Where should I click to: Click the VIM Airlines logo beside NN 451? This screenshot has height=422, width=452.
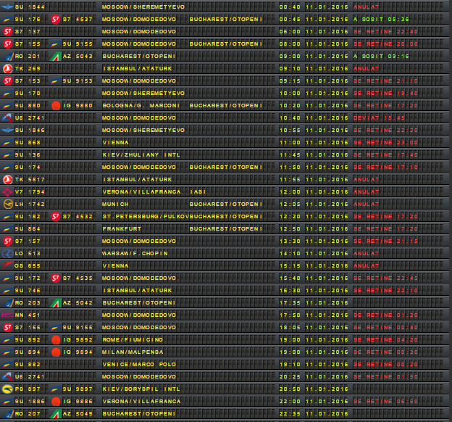click(8, 315)
